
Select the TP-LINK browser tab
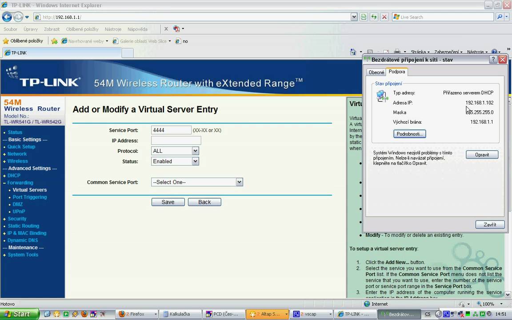pyautogui.click(x=62, y=53)
